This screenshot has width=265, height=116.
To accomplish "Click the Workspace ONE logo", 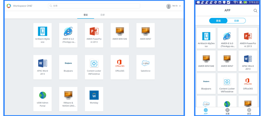I will point(9,6).
